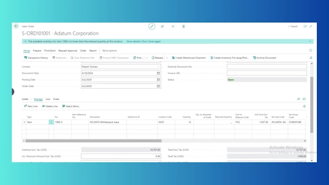The width and height of the screenshot is (329, 185).
Task: Open the Report tab
Action: [93, 51]
